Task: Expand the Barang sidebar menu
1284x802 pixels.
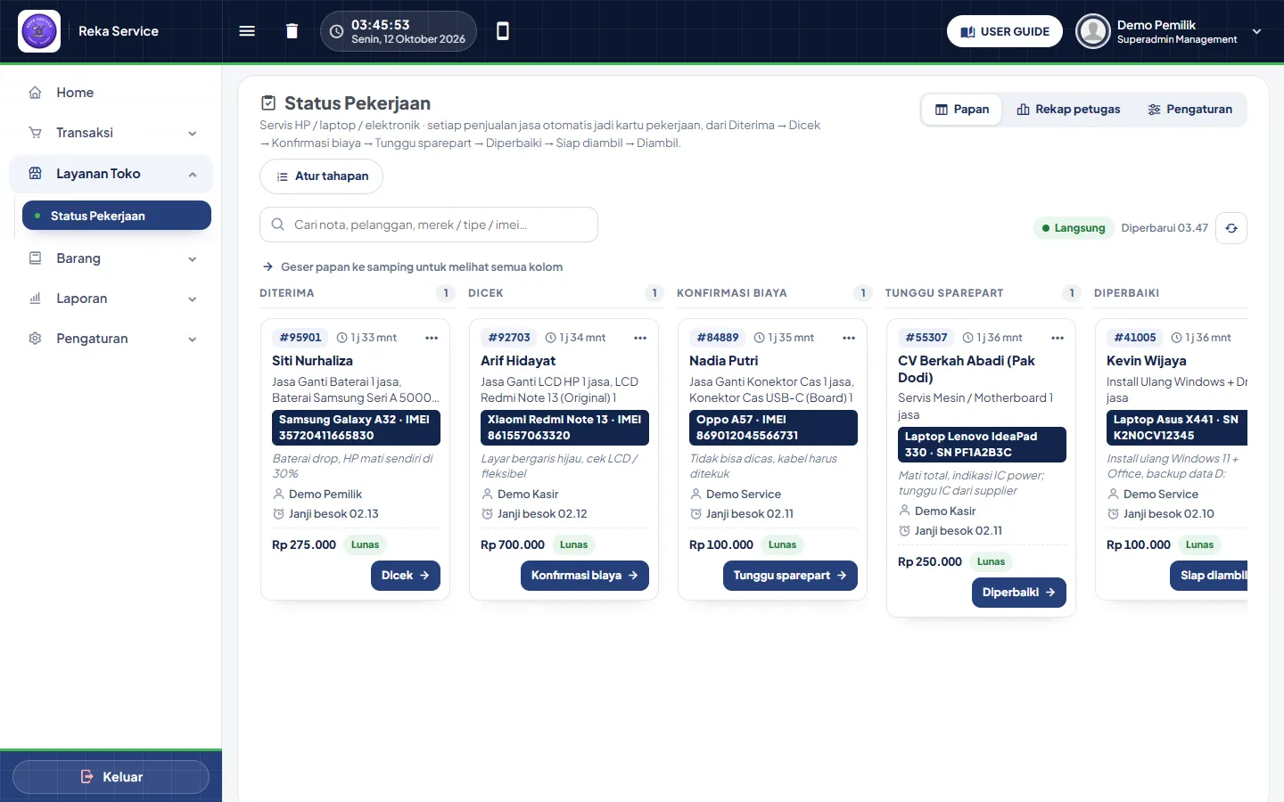Action: click(x=111, y=258)
